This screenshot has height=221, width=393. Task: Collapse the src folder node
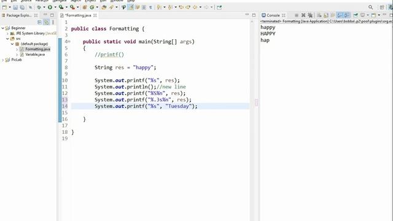7,39
